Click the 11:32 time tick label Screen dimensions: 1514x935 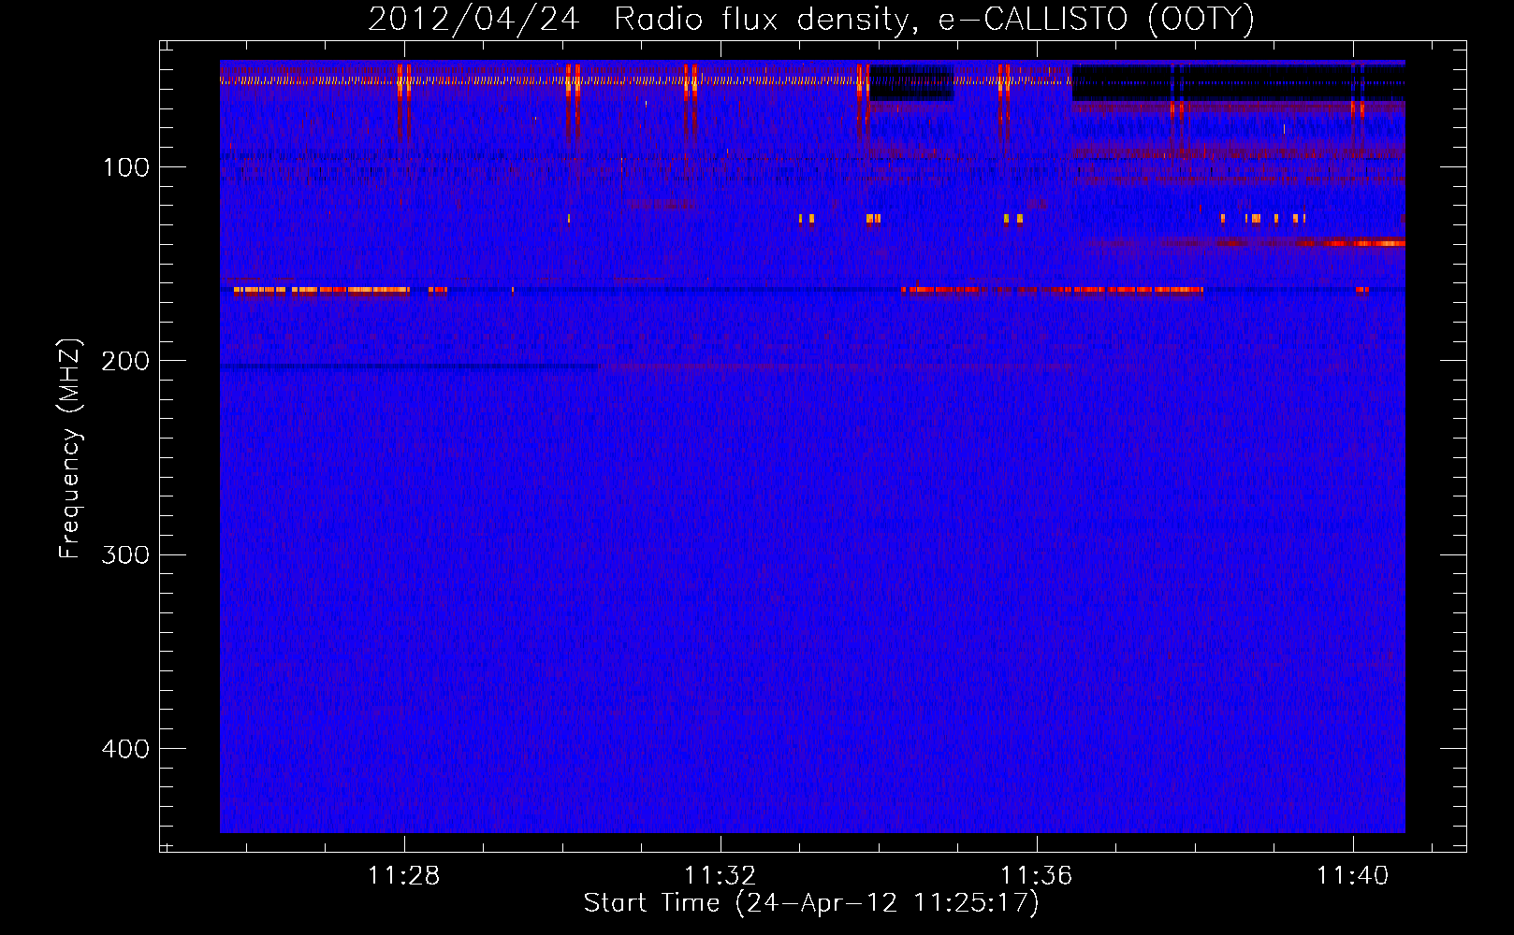(x=720, y=875)
